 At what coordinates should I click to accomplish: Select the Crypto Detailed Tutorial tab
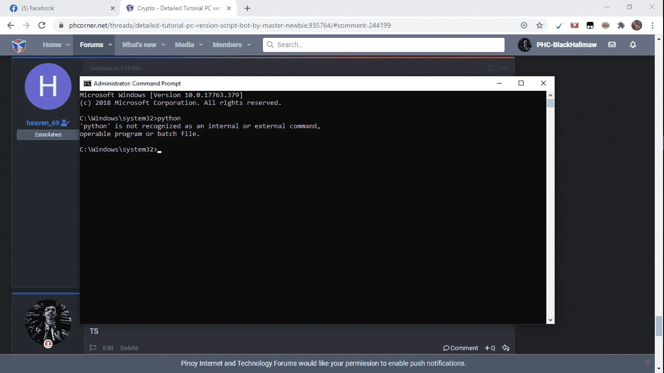click(x=179, y=8)
